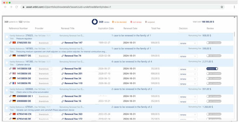The width and height of the screenshot is (239, 122).
Task: Toggle review switch for 14138036 FR
Action: pos(214,83)
